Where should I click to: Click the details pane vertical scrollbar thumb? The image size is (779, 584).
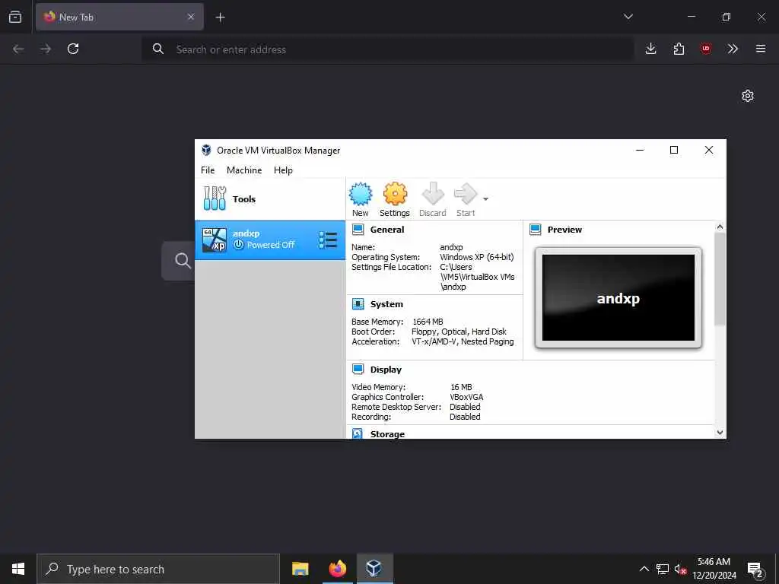(720, 279)
